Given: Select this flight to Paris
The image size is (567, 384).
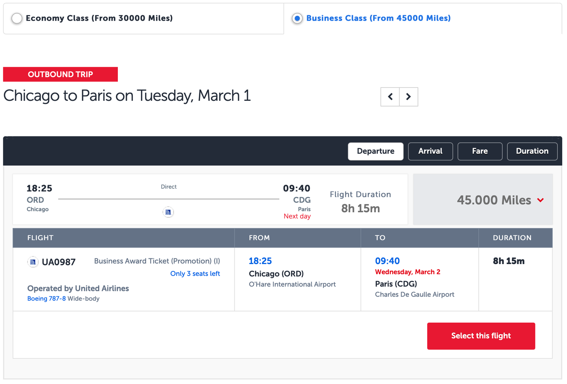Looking at the screenshot, I should pyautogui.click(x=481, y=336).
